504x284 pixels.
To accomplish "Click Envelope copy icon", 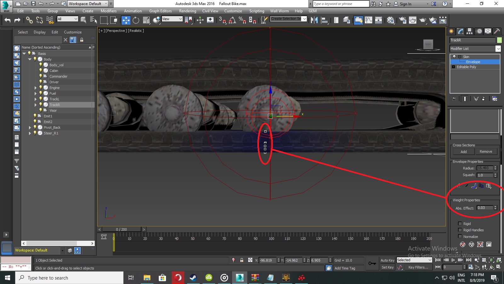I will coord(481,186).
